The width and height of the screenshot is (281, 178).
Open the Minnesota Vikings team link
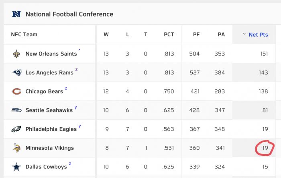click(x=50, y=148)
